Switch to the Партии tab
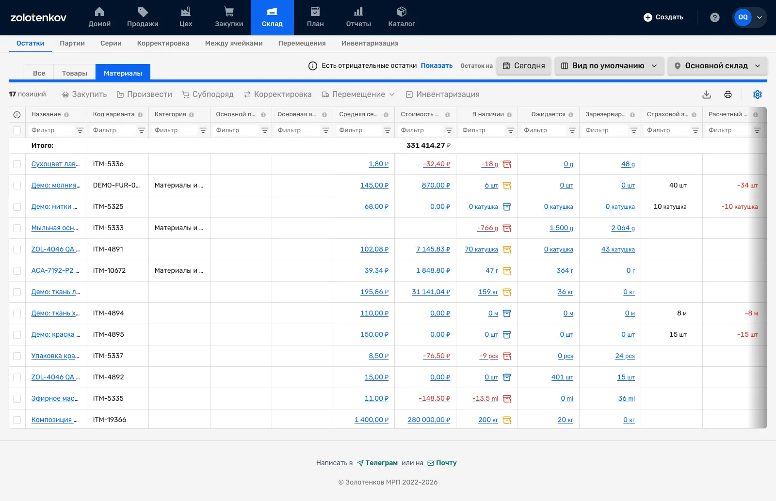 pos(72,43)
